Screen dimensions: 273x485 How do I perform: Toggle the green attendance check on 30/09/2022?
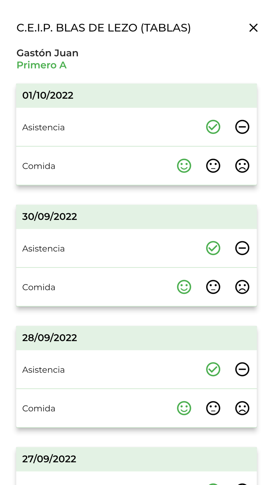tap(213, 248)
